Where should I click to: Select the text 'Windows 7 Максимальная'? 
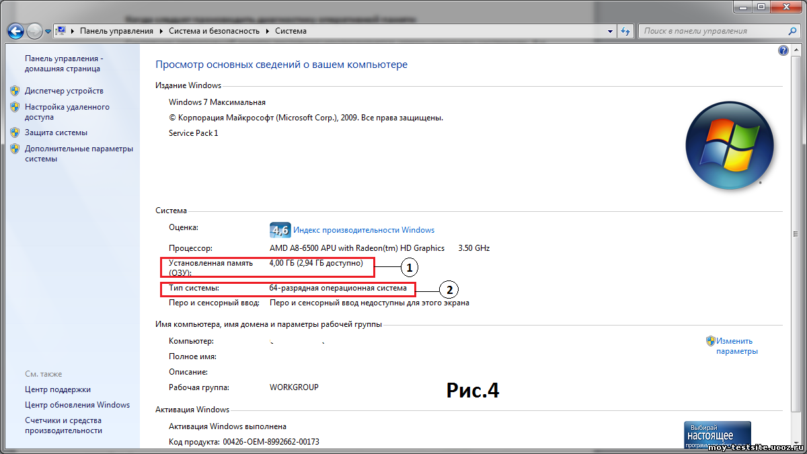[217, 102]
